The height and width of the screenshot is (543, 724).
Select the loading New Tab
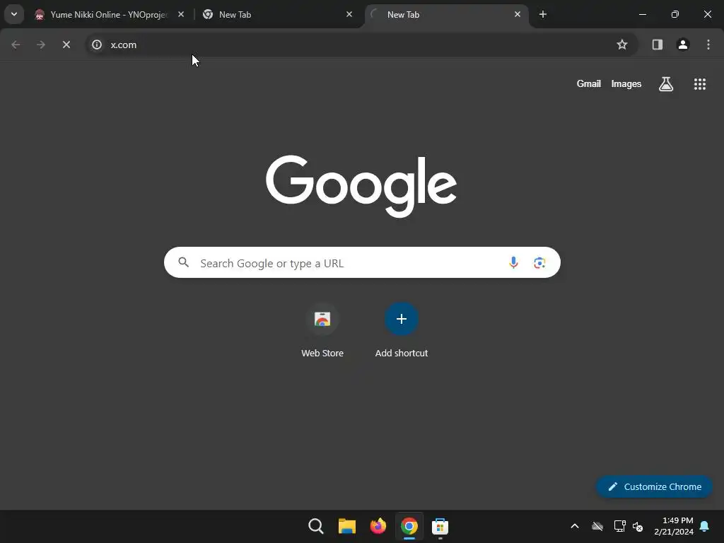pos(445,15)
